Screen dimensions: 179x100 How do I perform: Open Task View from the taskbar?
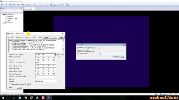(14, 97)
